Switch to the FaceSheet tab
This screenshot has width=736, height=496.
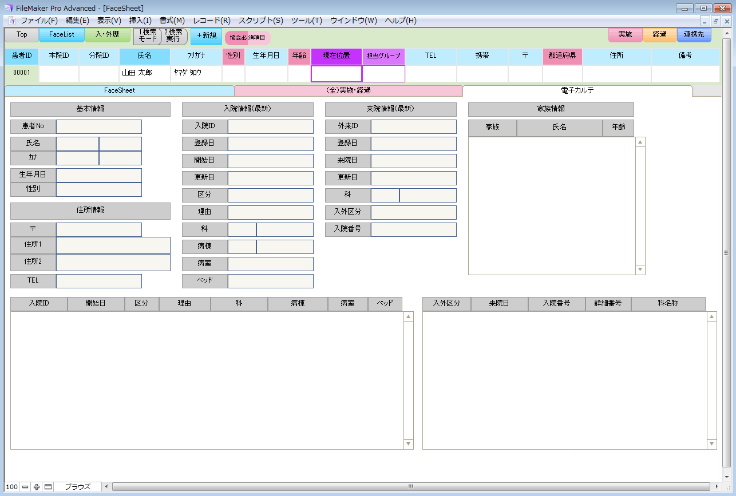click(120, 90)
